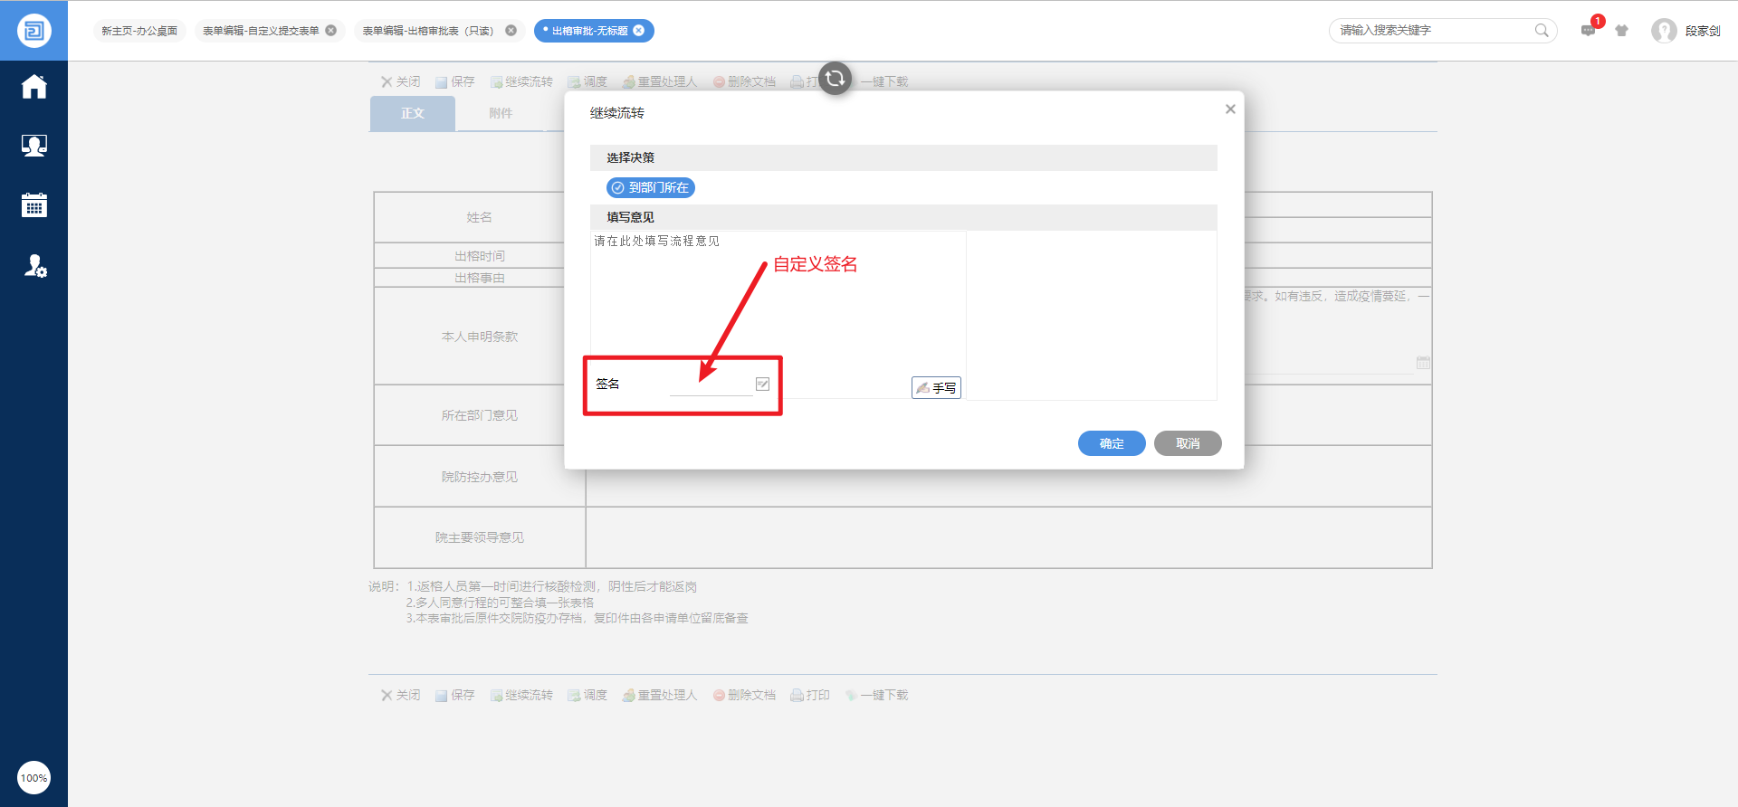The image size is (1738, 807).
Task: Click the 填写意见 section header
Action: click(x=903, y=218)
